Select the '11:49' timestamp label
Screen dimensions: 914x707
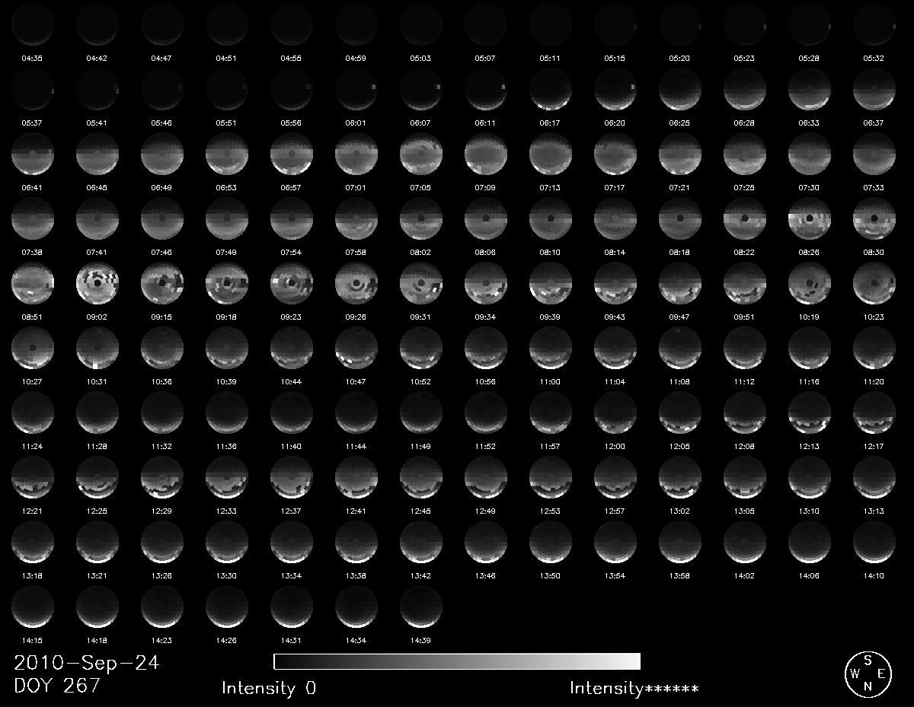(420, 446)
